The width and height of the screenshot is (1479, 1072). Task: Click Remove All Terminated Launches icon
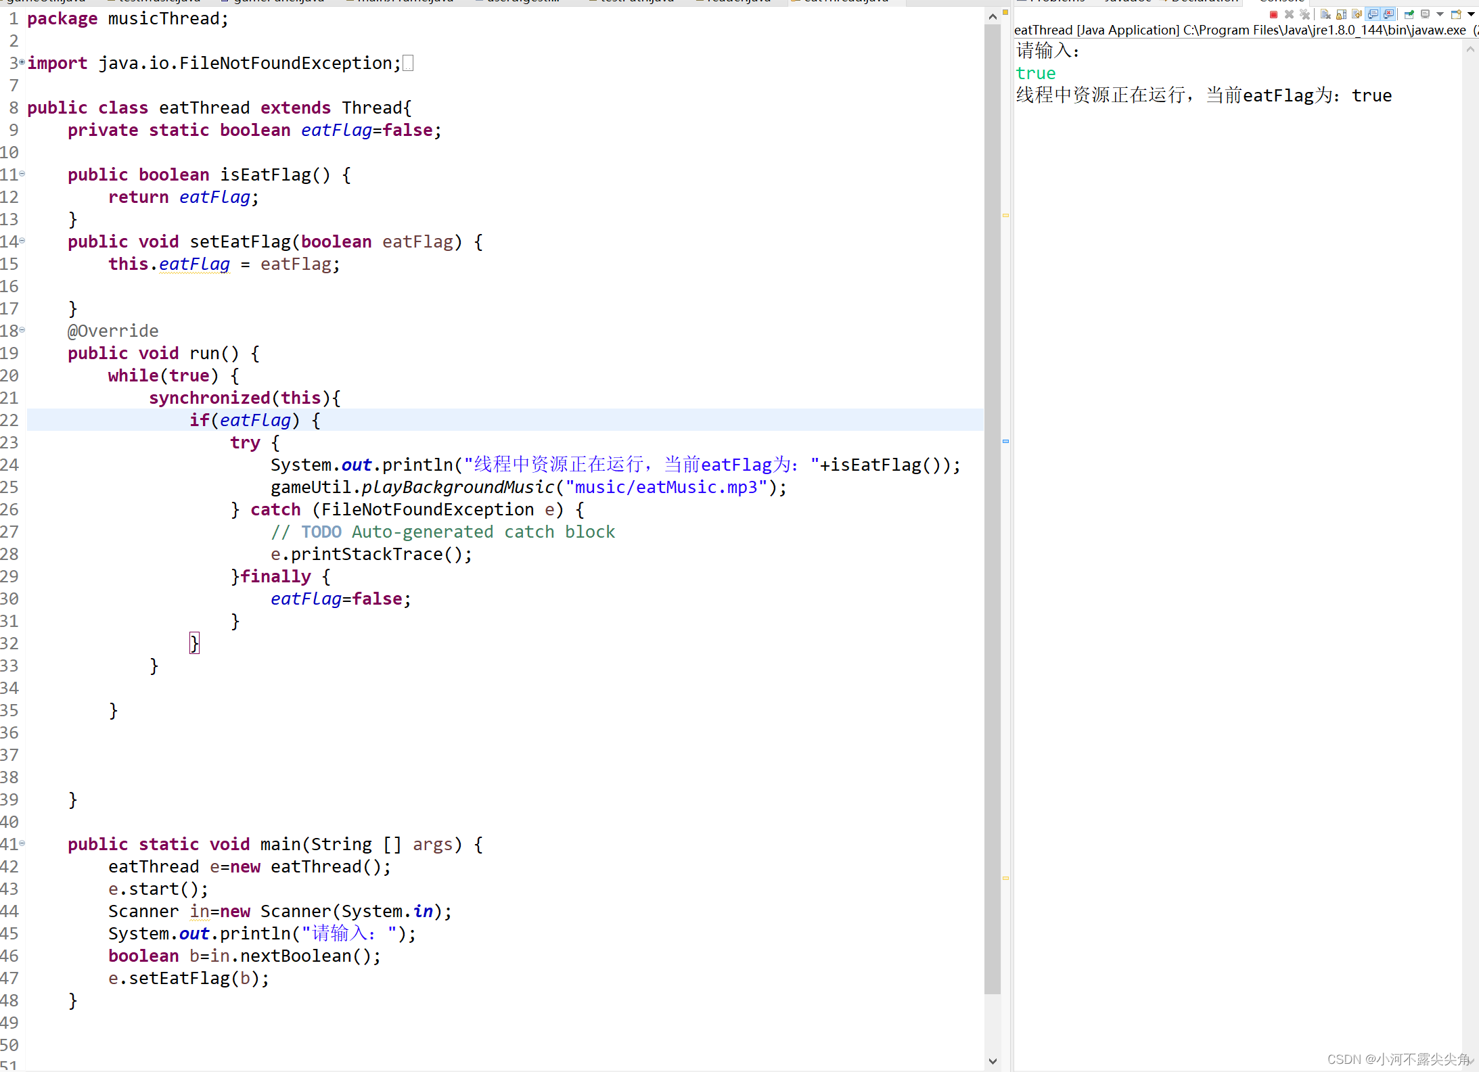pos(1305,14)
